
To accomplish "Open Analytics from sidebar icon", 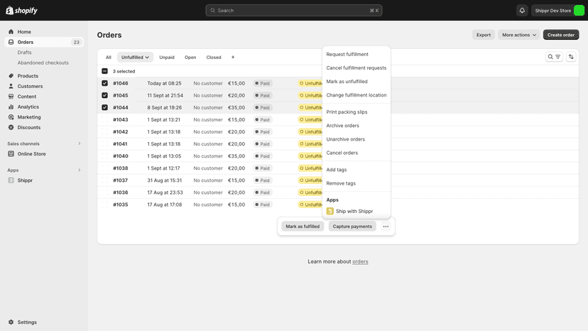I will [11, 107].
